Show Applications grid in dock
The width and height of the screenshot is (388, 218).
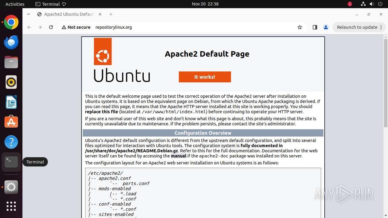tap(11, 206)
